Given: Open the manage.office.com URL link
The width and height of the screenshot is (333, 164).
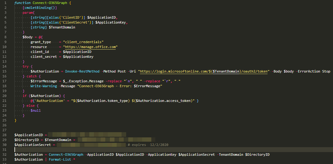Looking at the screenshot, I should point(90,47).
